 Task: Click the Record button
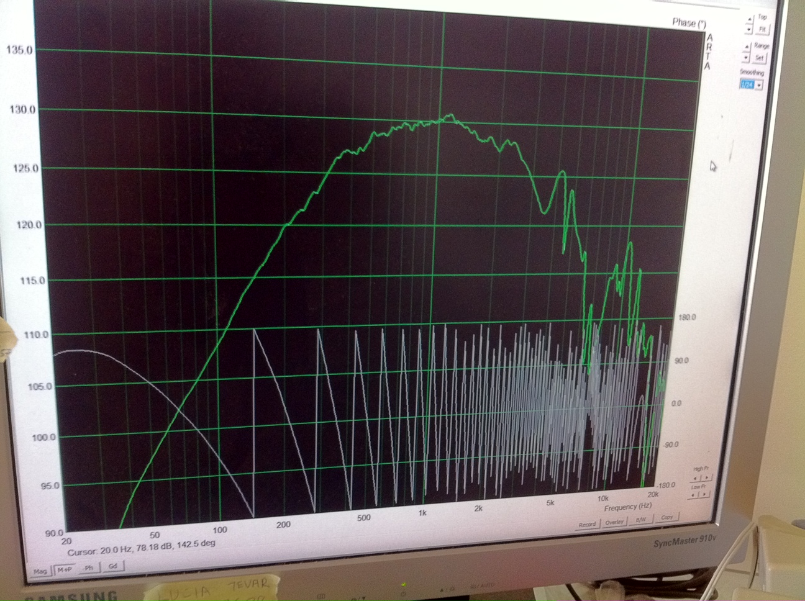(587, 525)
